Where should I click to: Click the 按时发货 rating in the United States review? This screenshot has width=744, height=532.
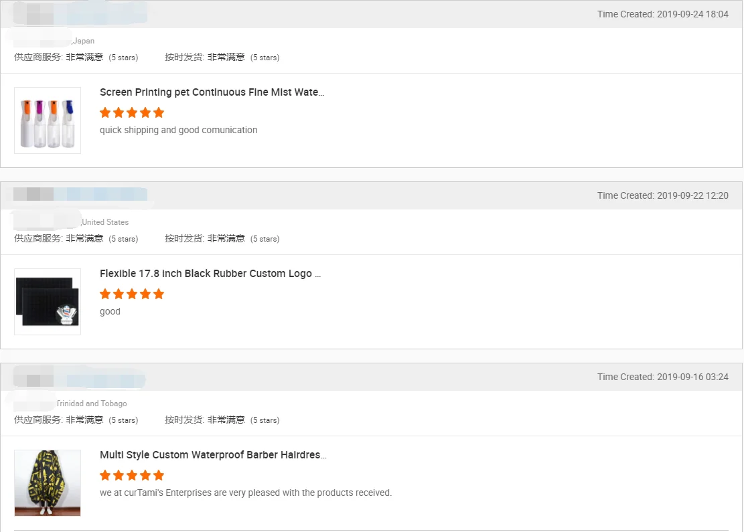pyautogui.click(x=222, y=238)
